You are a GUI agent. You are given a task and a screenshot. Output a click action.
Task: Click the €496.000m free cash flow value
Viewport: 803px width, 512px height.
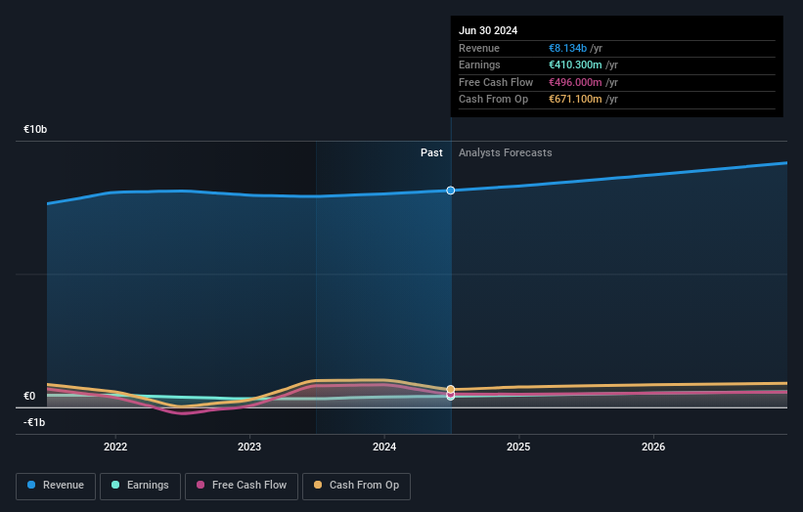point(575,82)
